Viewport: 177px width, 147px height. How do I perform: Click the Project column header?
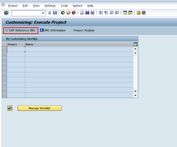[16, 44]
